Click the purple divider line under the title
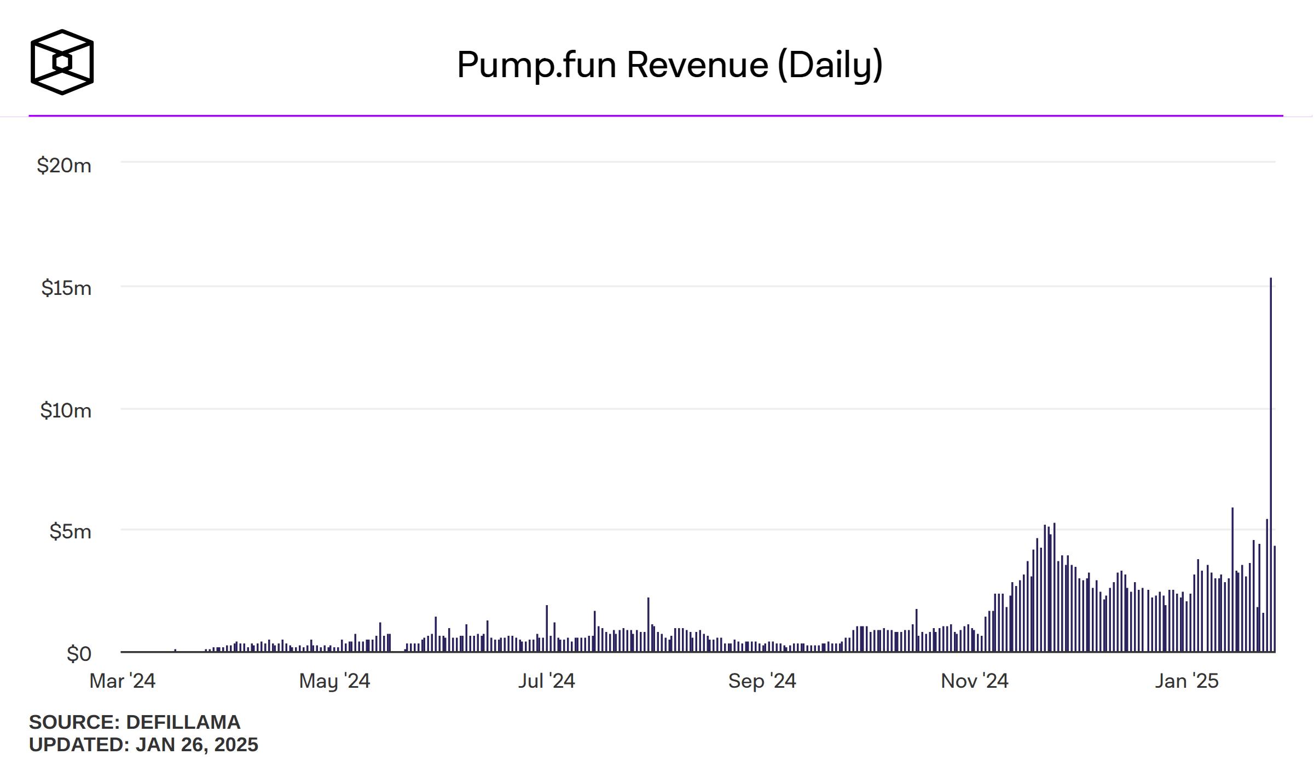This screenshot has width=1314, height=766. tap(657, 115)
